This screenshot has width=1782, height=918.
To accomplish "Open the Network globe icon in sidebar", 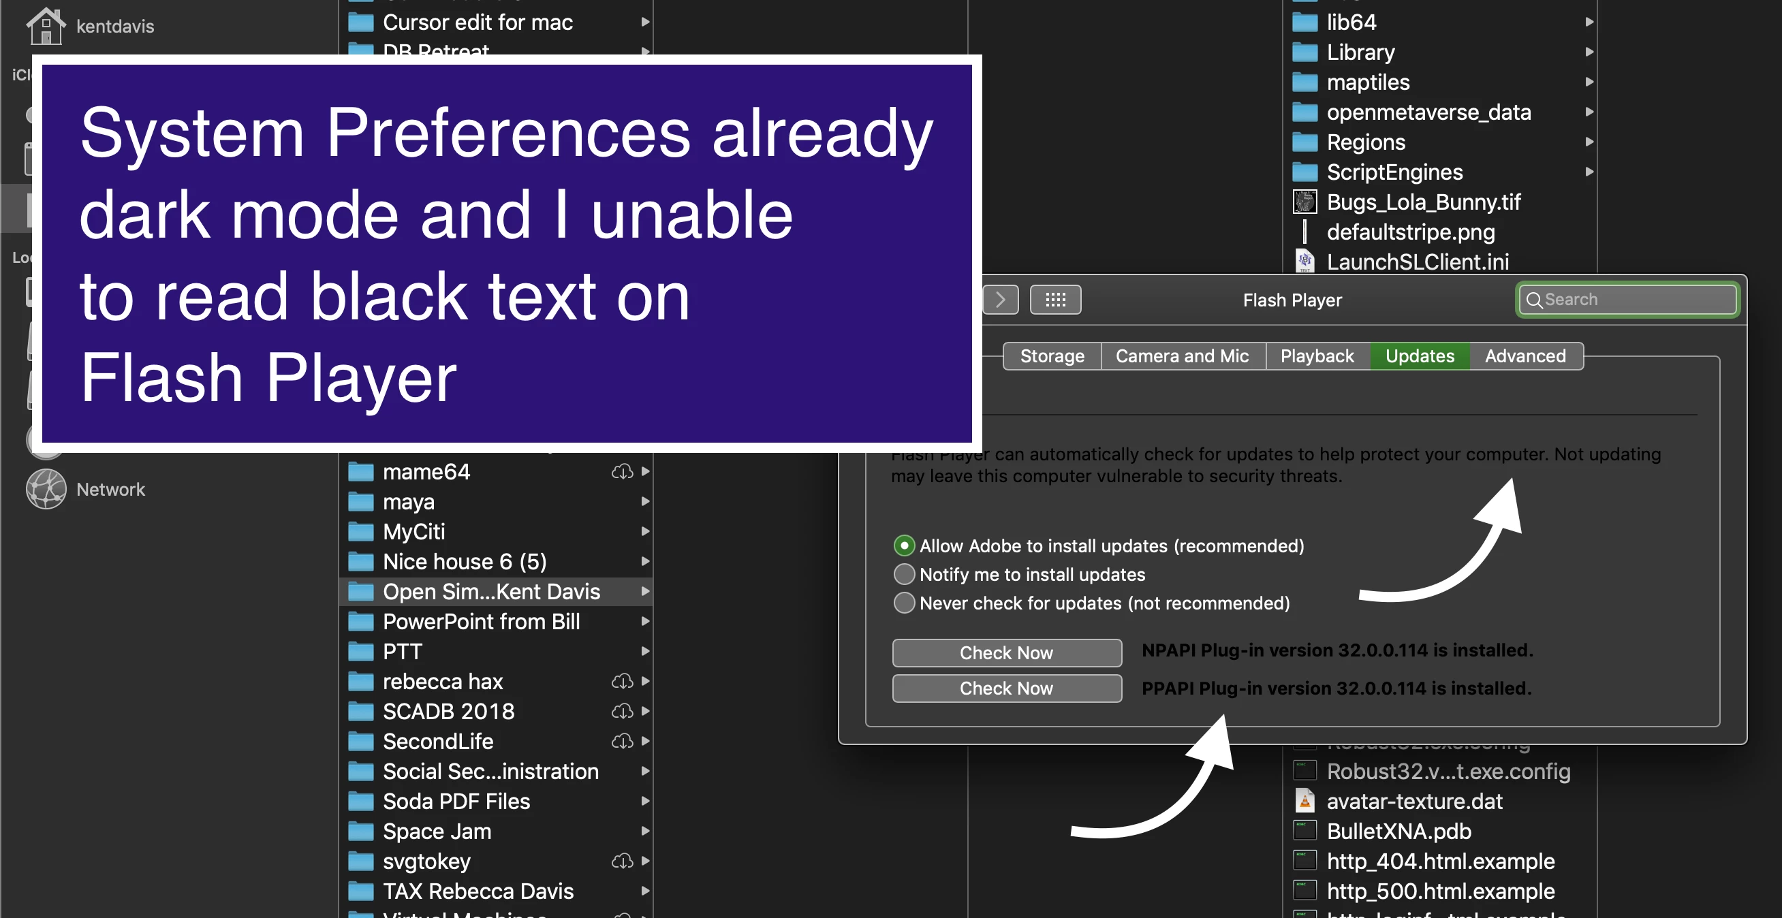I will point(46,489).
